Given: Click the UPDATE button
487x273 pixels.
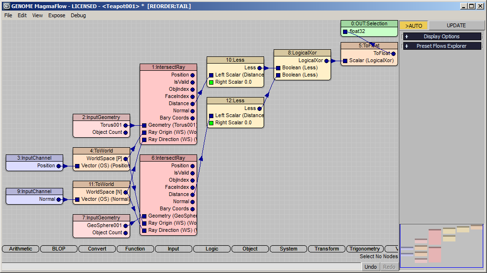Looking at the screenshot, I should tap(456, 25).
